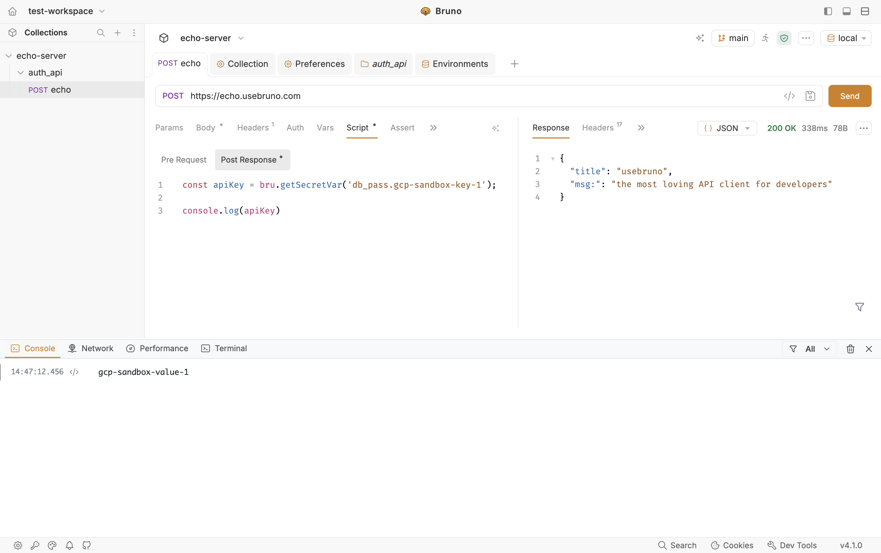Collapse the auth_api folder
The image size is (881, 553).
21,73
